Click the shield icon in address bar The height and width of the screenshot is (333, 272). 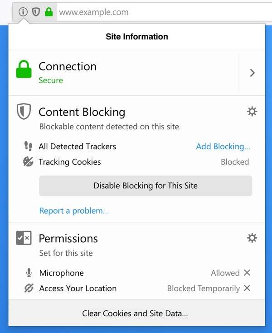(x=36, y=12)
